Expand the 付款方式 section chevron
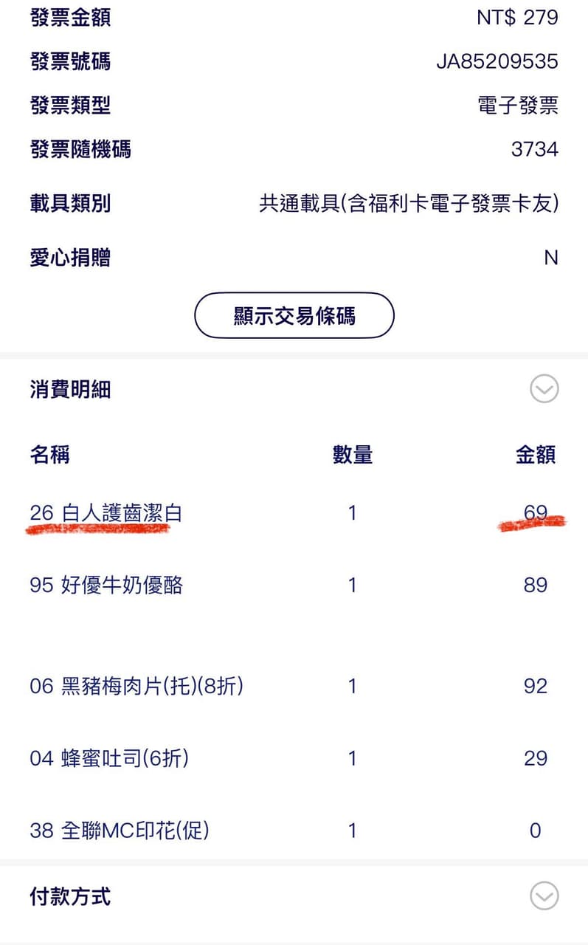The width and height of the screenshot is (588, 945). pyautogui.click(x=544, y=896)
